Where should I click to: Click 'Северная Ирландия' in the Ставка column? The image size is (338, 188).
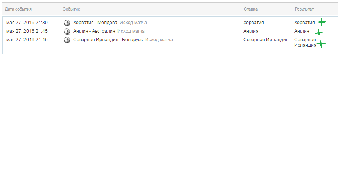click(266, 40)
